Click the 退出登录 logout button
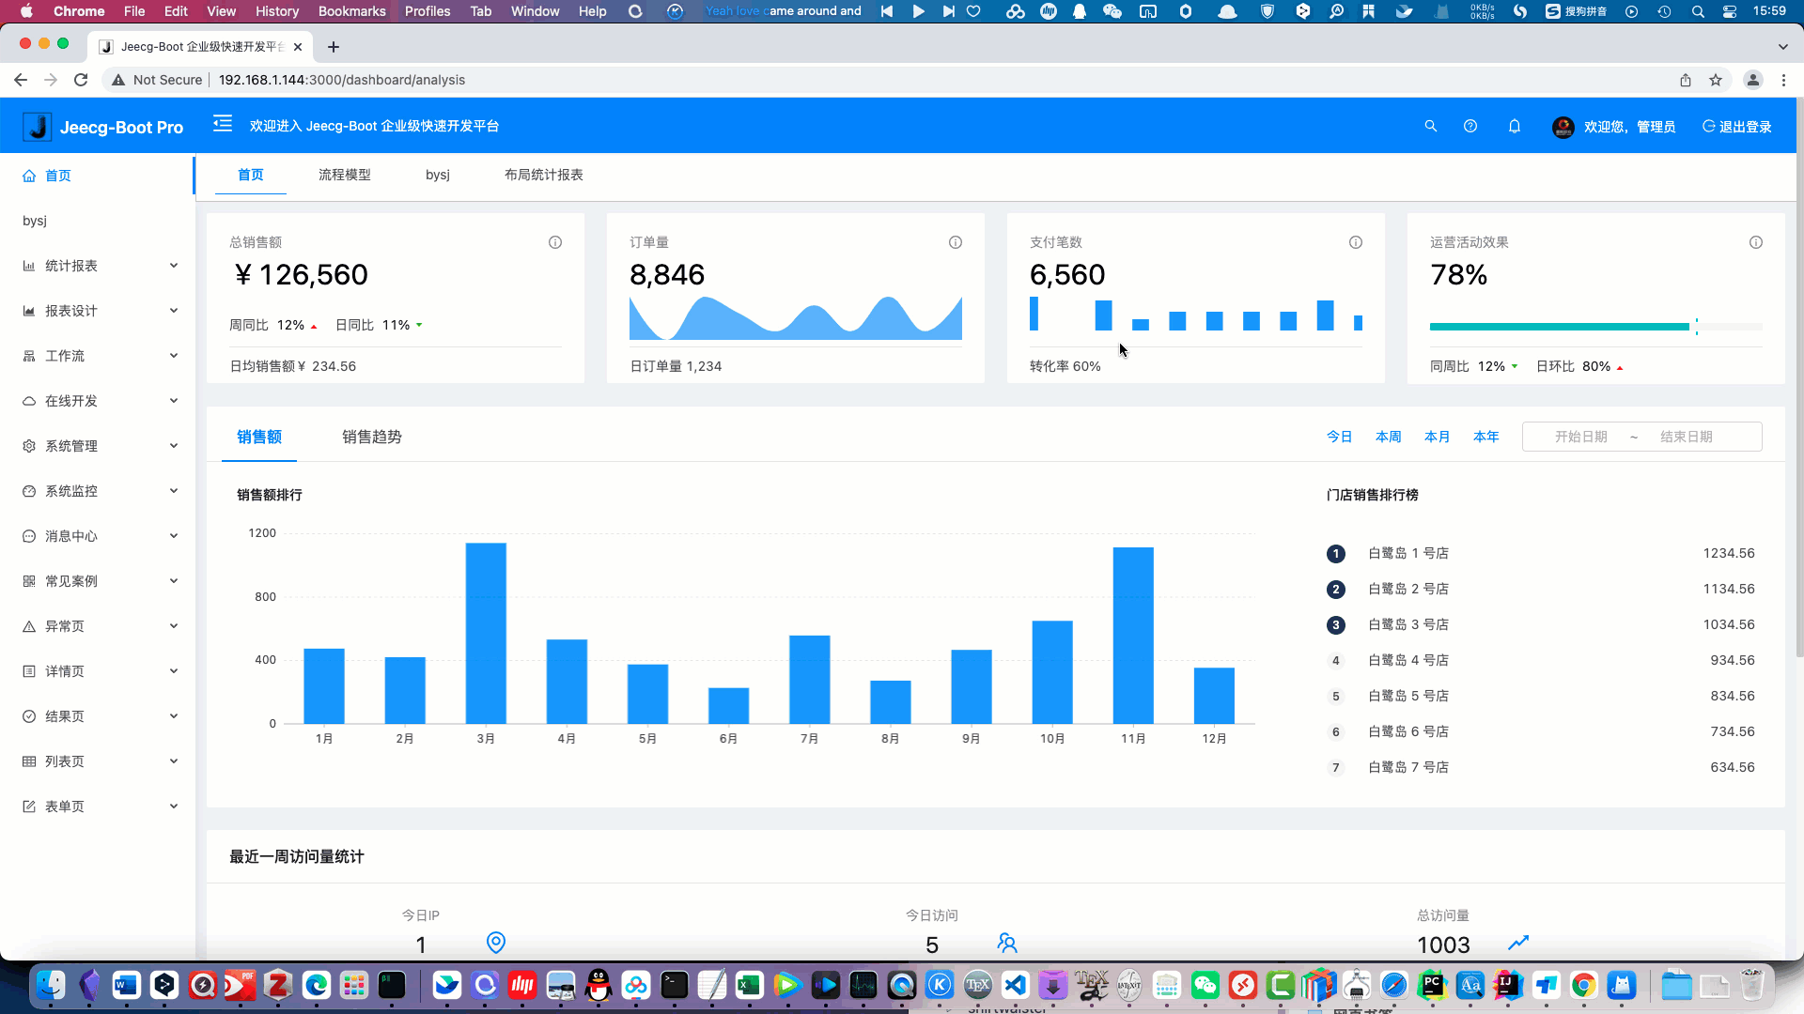The height and width of the screenshot is (1014, 1804). point(1737,127)
